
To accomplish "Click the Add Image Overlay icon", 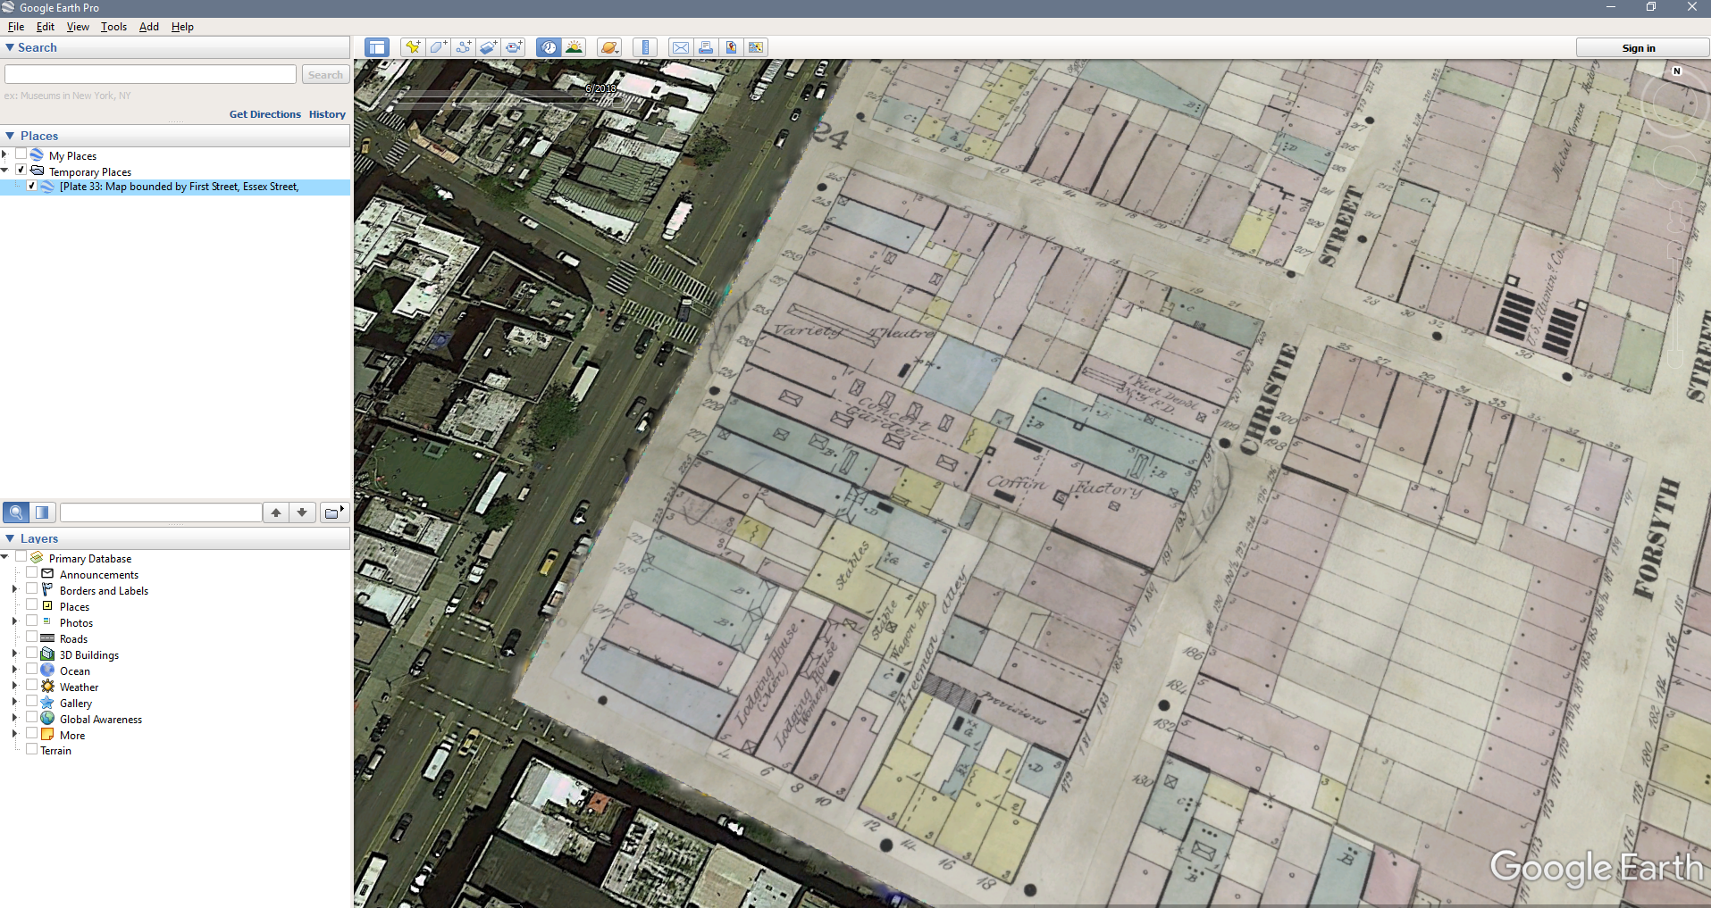I will 488,47.
